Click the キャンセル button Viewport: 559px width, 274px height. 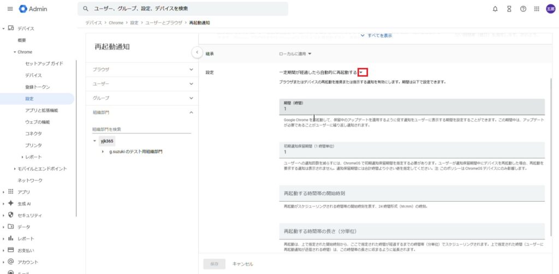click(242, 264)
